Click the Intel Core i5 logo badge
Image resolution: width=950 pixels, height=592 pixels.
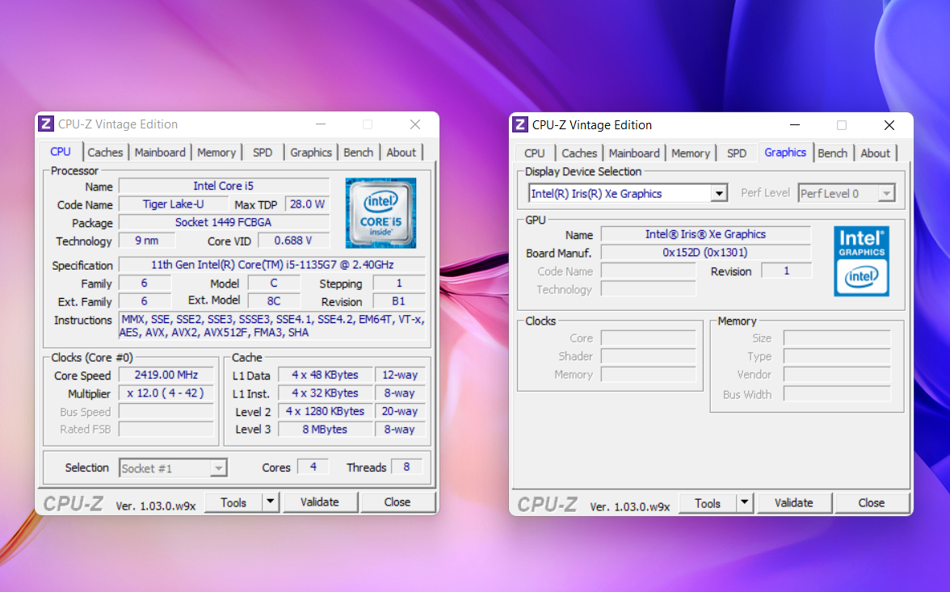tap(380, 212)
